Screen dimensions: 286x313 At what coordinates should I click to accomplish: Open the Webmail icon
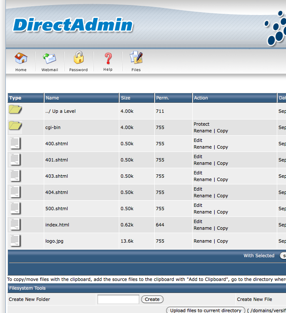(x=49, y=58)
